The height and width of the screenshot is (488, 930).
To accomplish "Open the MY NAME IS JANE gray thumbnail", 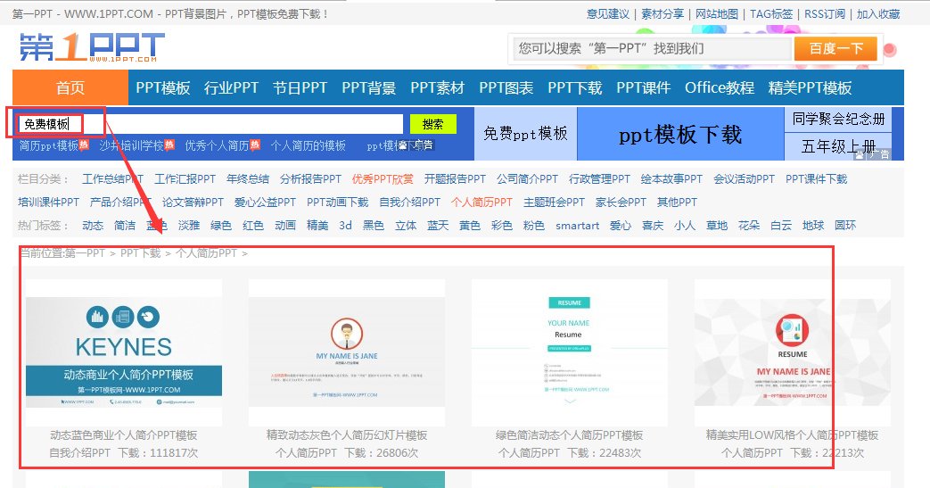I will click(x=347, y=352).
